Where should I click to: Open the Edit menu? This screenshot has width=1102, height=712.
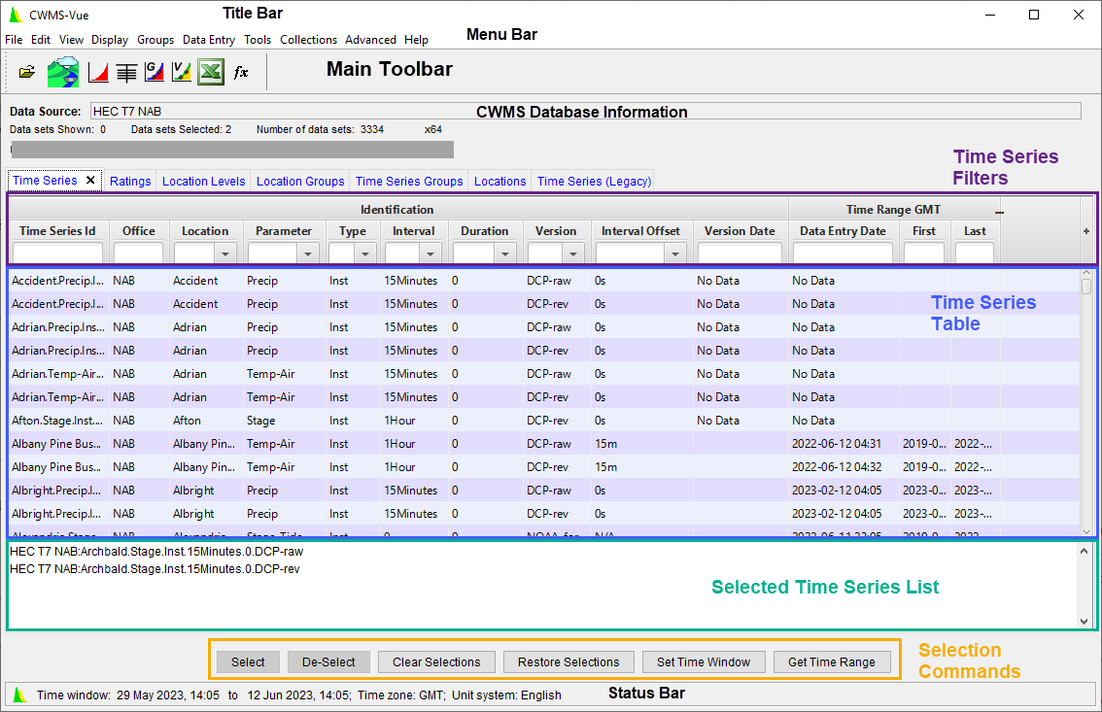click(41, 39)
